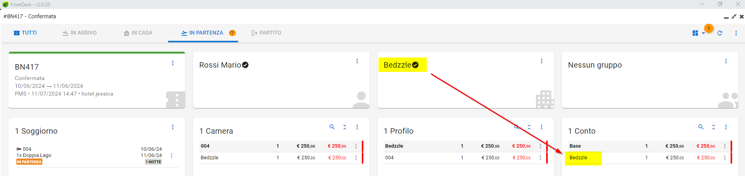This screenshot has height=176, width=745.
Task: Open the IN CASA tab
Action: point(138,33)
